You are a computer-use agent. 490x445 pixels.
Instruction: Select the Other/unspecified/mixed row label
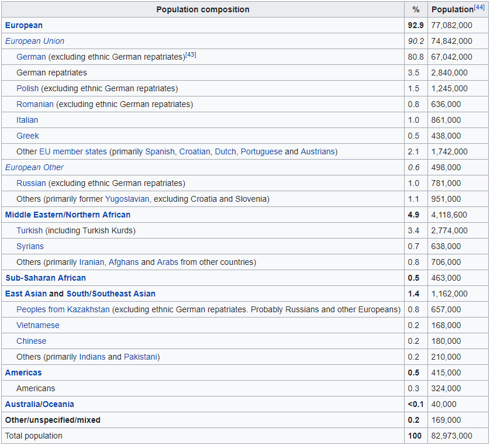point(53,420)
